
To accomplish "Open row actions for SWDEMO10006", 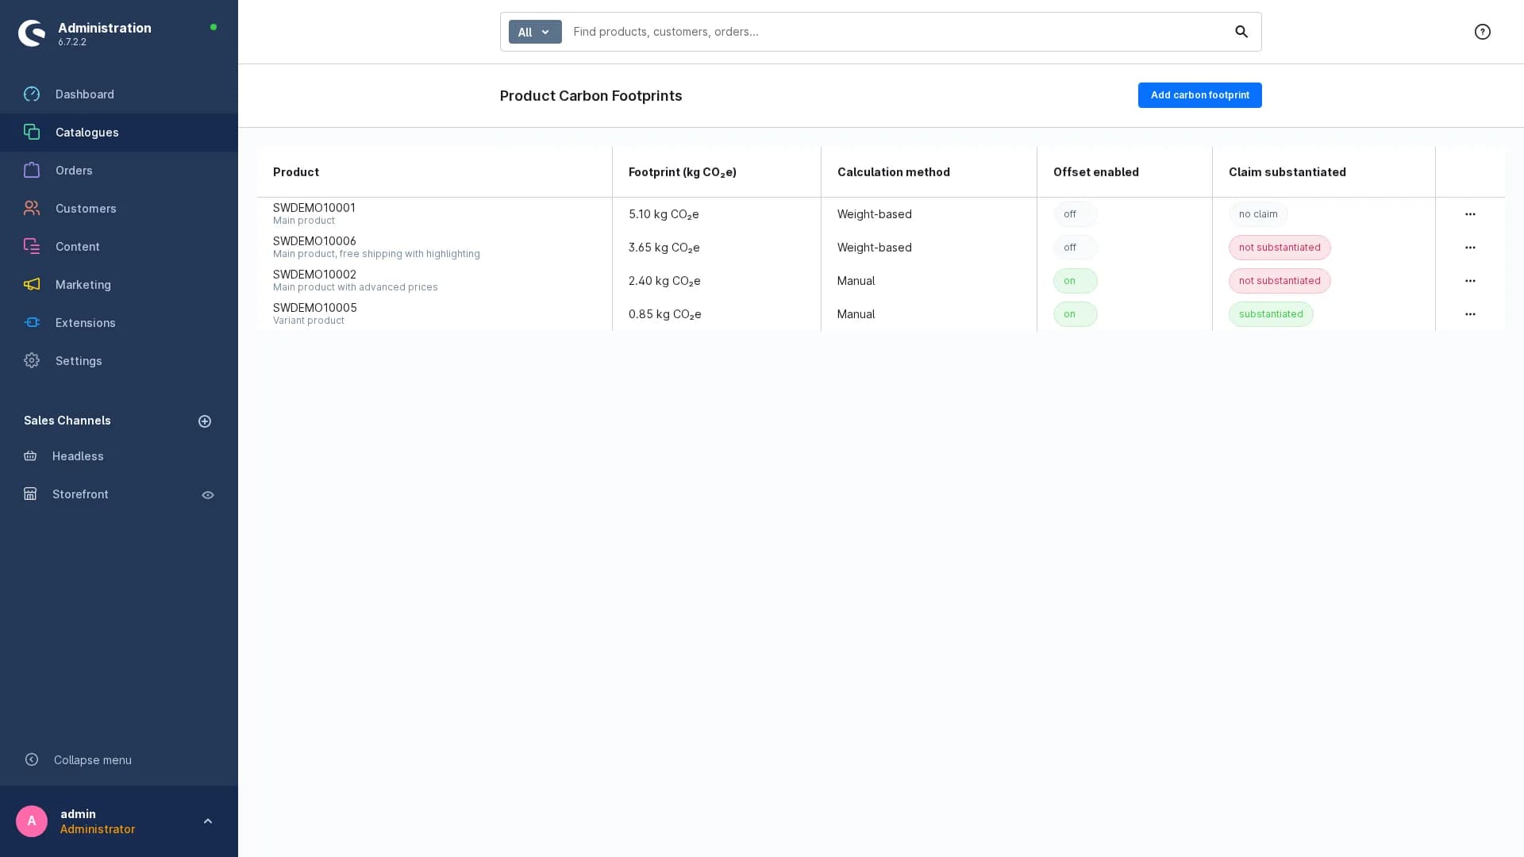I will pyautogui.click(x=1470, y=248).
